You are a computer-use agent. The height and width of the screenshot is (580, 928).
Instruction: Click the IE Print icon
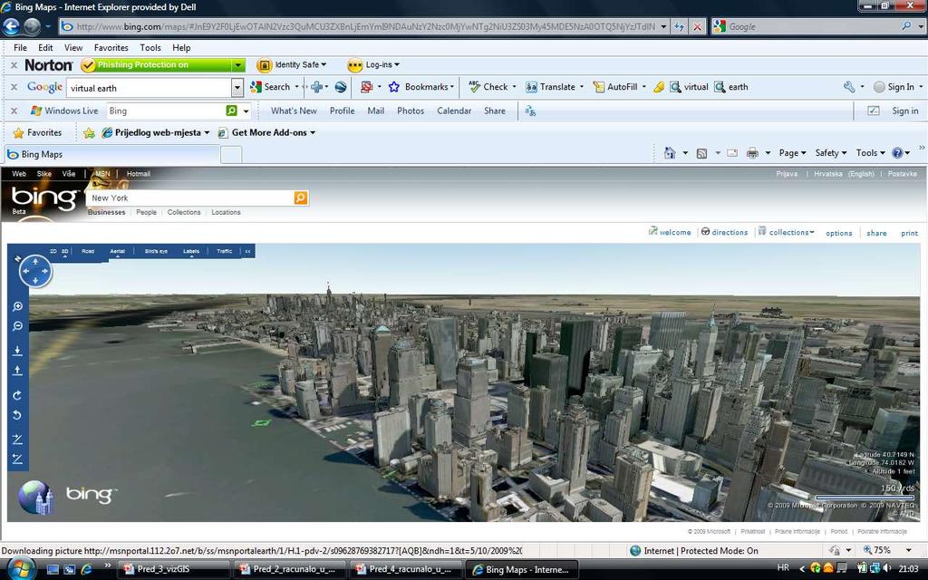coord(752,153)
